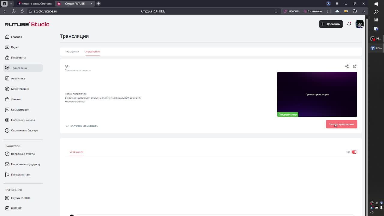The image size is (384, 216).
Task: Open notifications bell
Action: [x=349, y=24]
